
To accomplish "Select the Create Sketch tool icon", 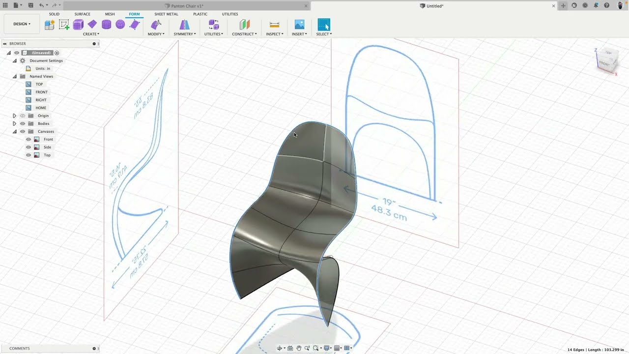I will pyautogui.click(x=64, y=25).
